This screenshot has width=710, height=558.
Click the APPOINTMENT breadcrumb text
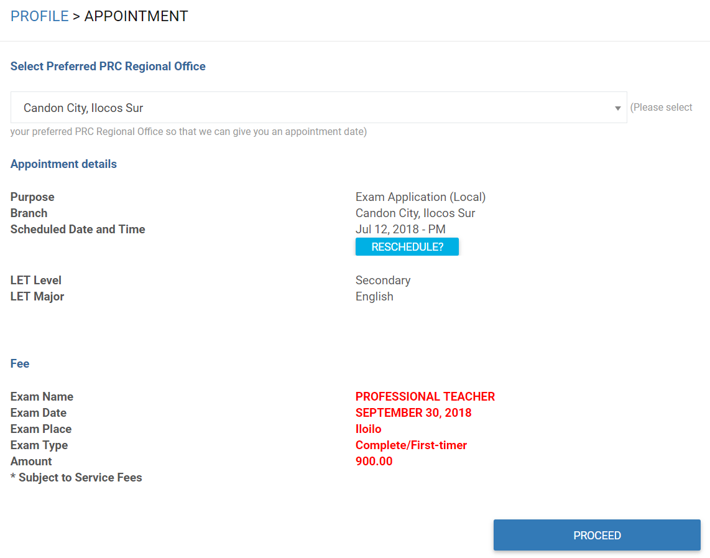(x=136, y=16)
